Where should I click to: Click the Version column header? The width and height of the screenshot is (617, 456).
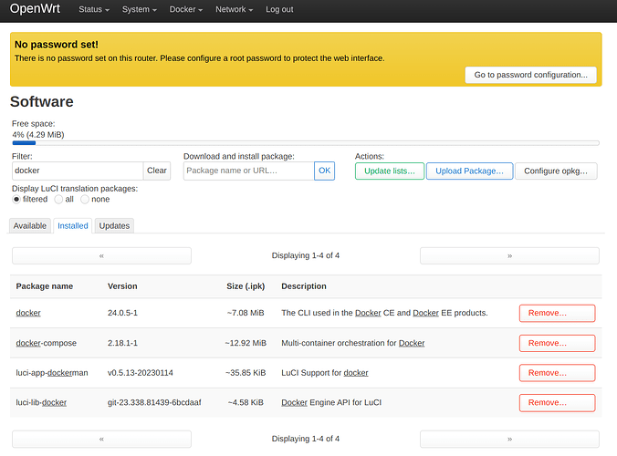(x=122, y=286)
